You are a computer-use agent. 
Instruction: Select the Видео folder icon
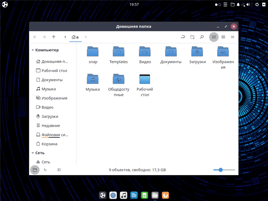[x=145, y=52]
